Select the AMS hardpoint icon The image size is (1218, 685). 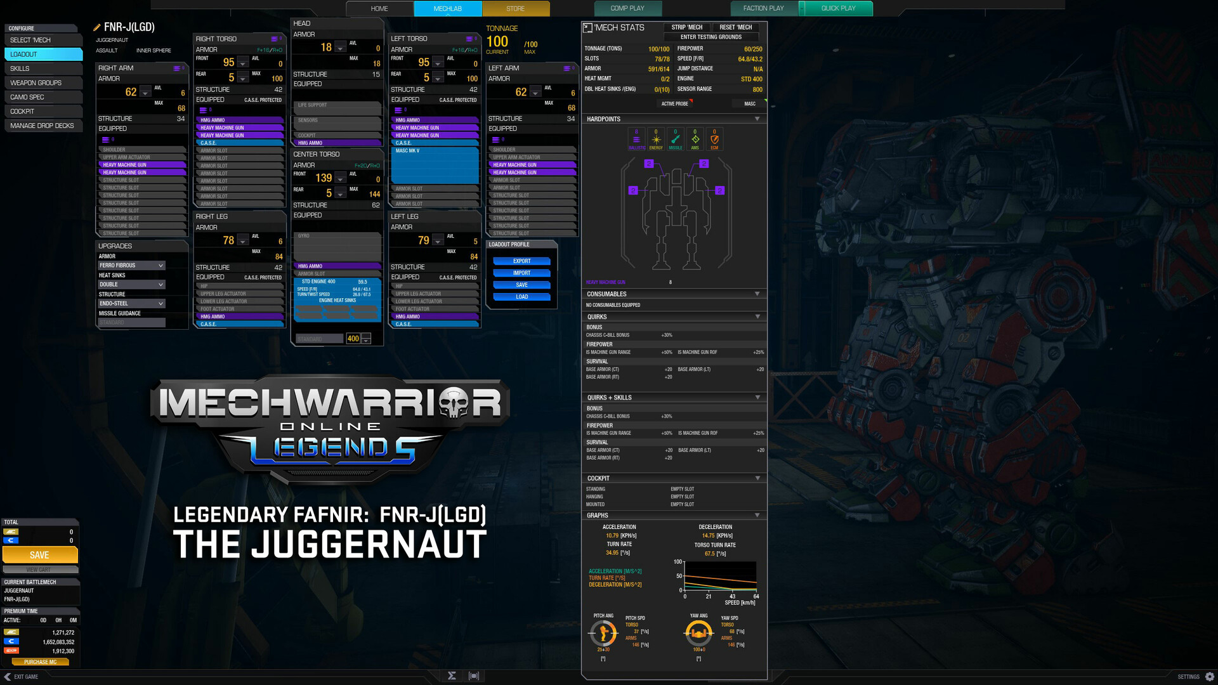point(695,138)
